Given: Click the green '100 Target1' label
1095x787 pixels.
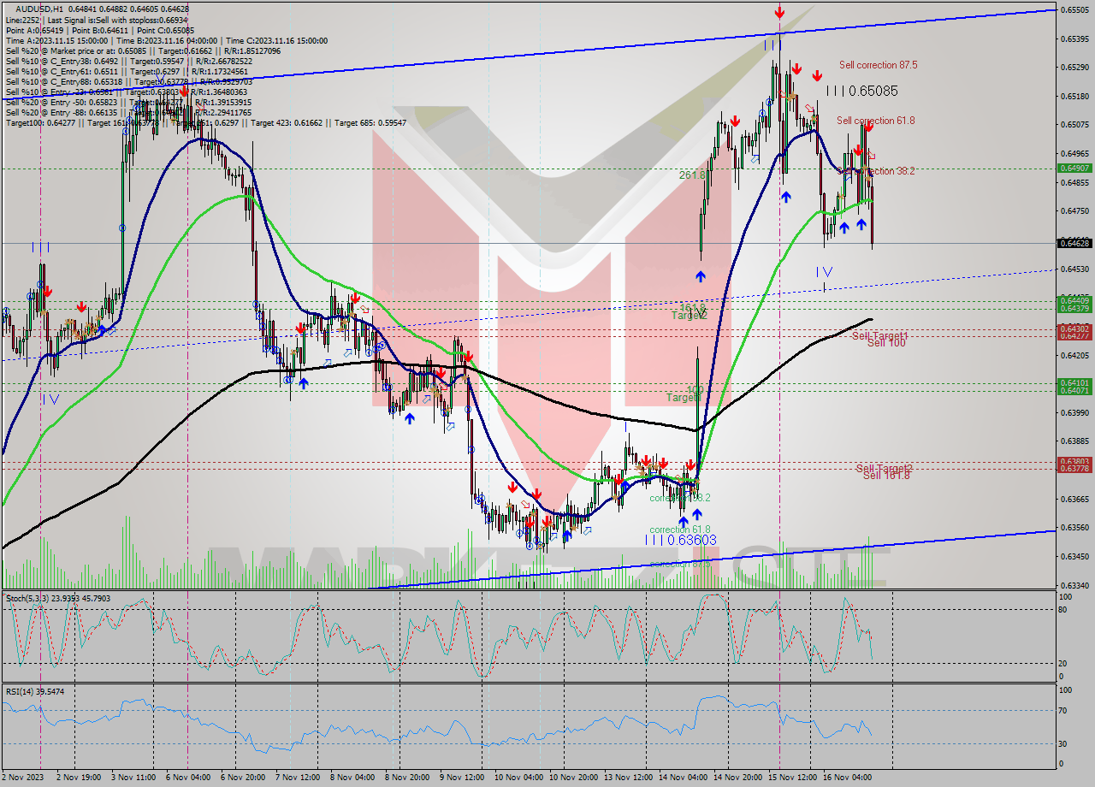Looking at the screenshot, I should coord(685,393).
